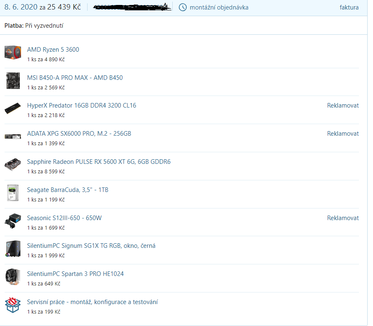Viewport: 373px width, 326px height.
Task: Click the ADATA XPG SSD thumbnail
Action: [13, 137]
